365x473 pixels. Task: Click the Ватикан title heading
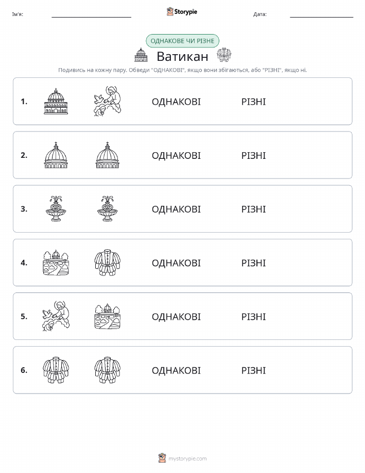pos(182,56)
